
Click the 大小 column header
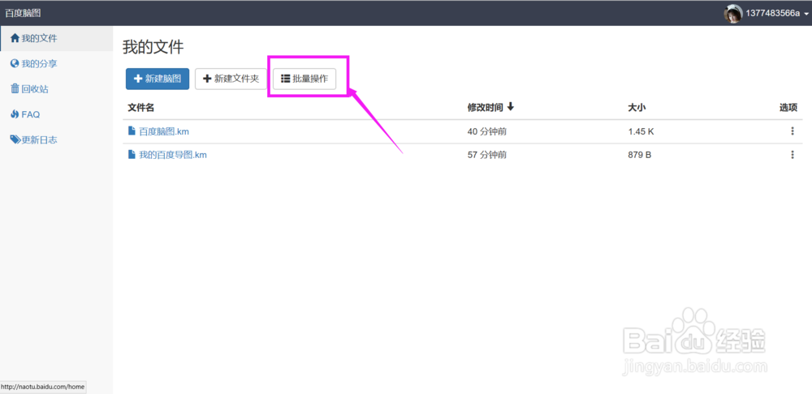pyautogui.click(x=637, y=108)
